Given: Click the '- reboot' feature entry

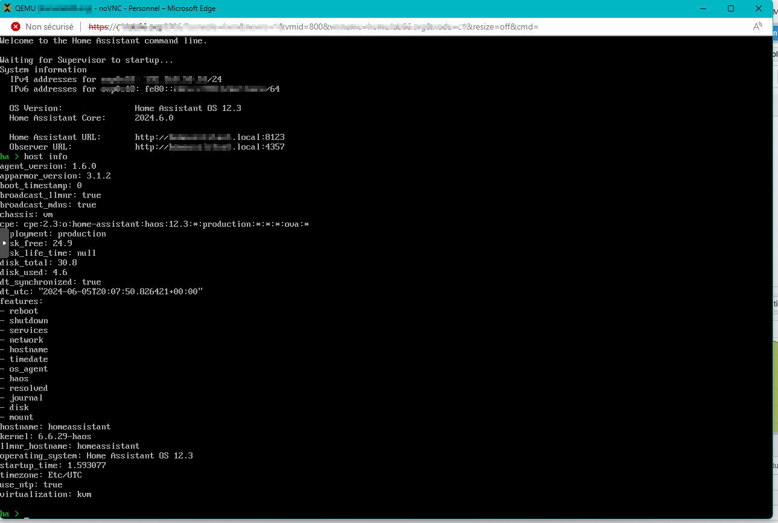Looking at the screenshot, I should pos(19,311).
